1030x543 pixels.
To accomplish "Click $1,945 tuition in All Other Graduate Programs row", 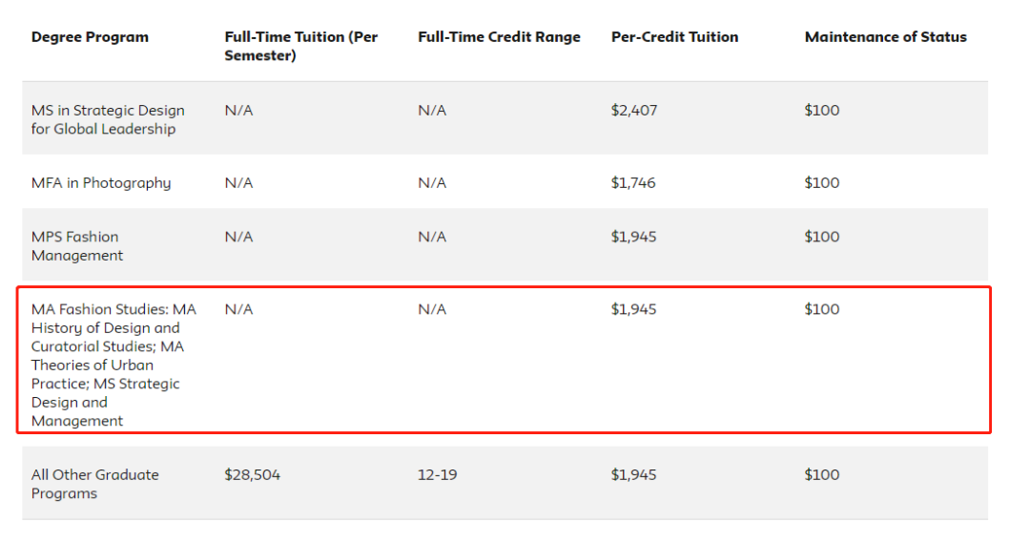I will 633,475.
